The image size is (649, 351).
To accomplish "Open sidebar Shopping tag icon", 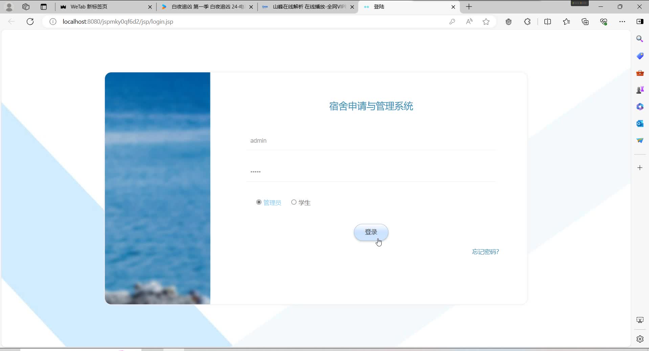I will [640, 56].
